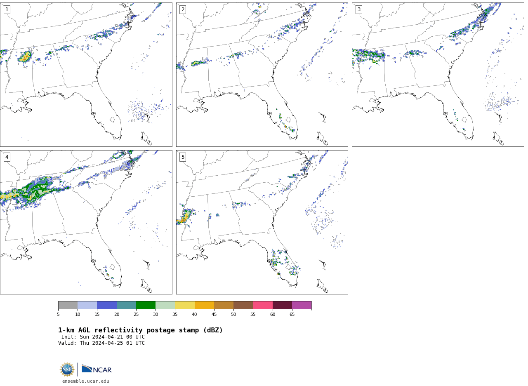The width and height of the screenshot is (528, 386).
Task: Click the panel number 2 label
Action: pyautogui.click(x=183, y=9)
